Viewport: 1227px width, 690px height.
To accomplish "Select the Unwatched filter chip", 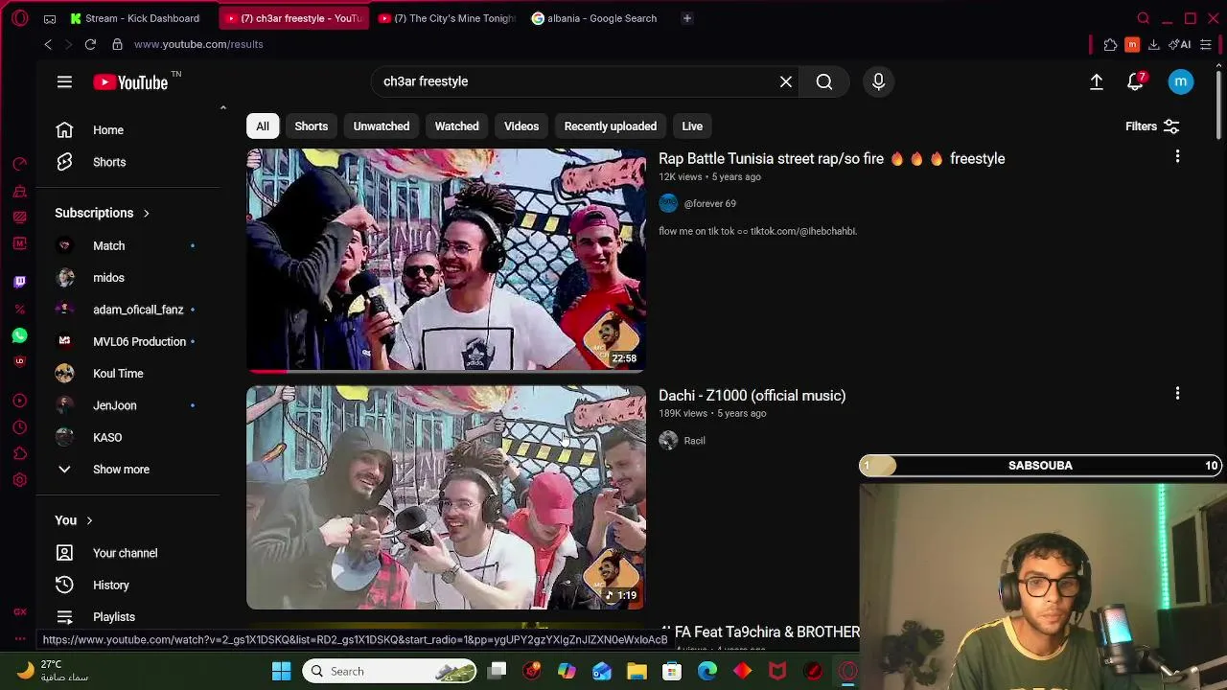I will click(x=382, y=126).
